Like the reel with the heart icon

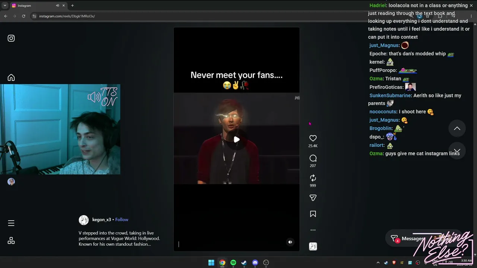(313, 138)
